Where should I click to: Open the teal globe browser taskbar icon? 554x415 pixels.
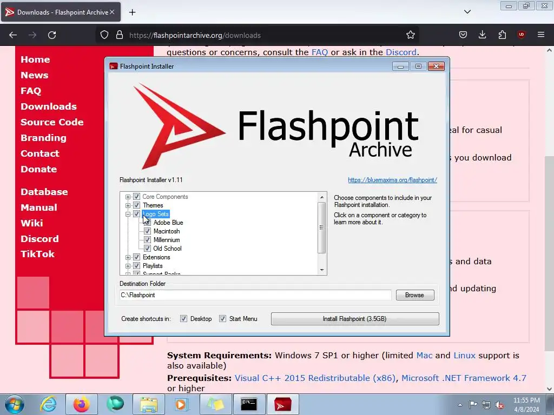pos(115,404)
